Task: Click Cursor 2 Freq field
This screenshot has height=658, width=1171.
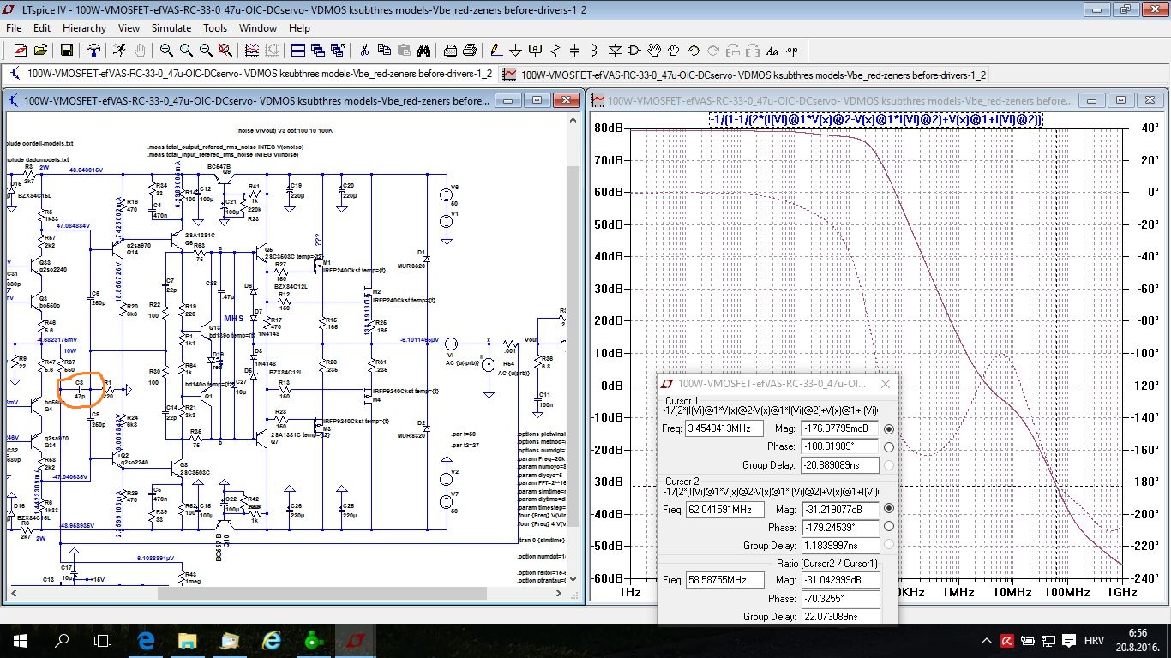Action: coord(724,509)
